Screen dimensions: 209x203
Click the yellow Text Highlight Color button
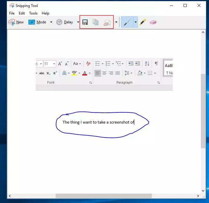coord(74,73)
